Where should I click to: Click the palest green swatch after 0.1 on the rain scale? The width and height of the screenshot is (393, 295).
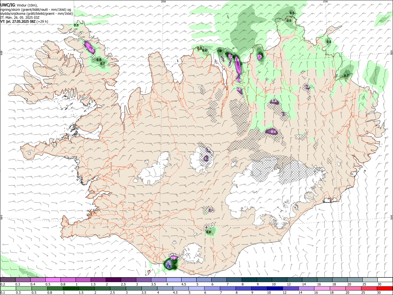coord(8,289)
